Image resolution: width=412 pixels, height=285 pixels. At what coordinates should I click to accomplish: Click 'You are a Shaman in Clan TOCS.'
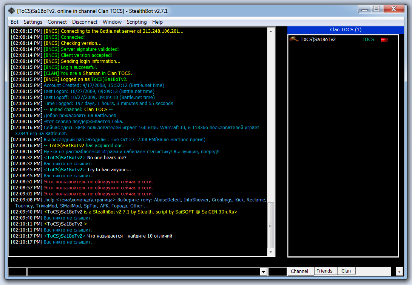[x=71, y=73]
